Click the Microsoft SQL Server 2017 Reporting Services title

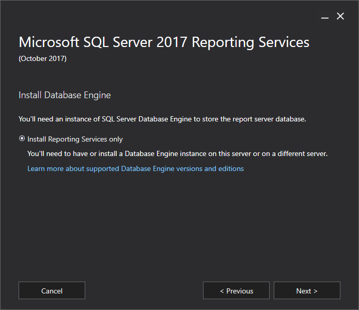tap(164, 42)
